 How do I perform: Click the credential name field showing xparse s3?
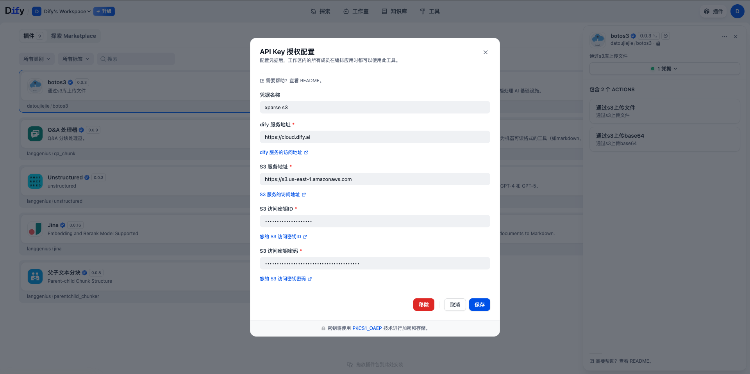[x=375, y=107]
